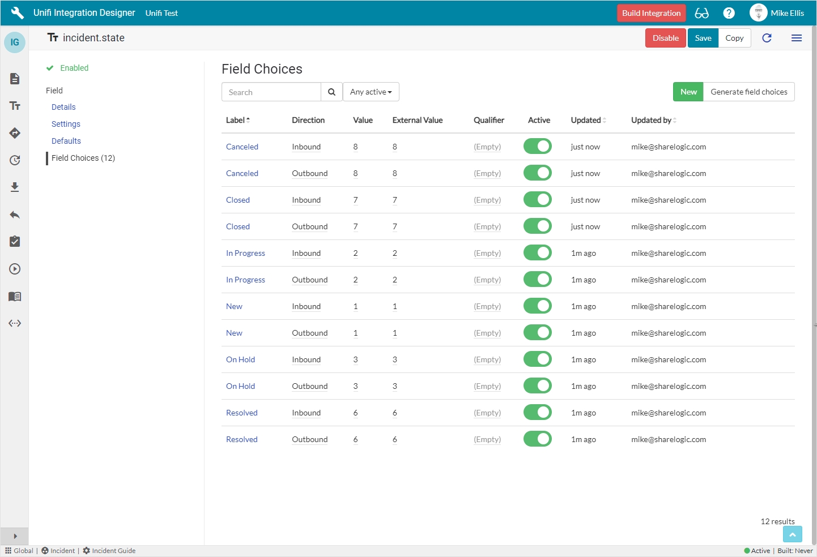The width and height of the screenshot is (817, 557).
Task: Open the open-book icon in sidebar
Action: [x=15, y=296]
